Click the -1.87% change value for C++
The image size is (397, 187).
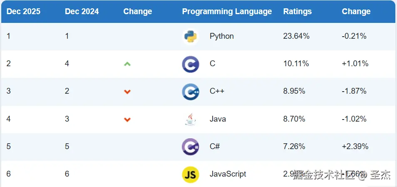[x=354, y=92]
